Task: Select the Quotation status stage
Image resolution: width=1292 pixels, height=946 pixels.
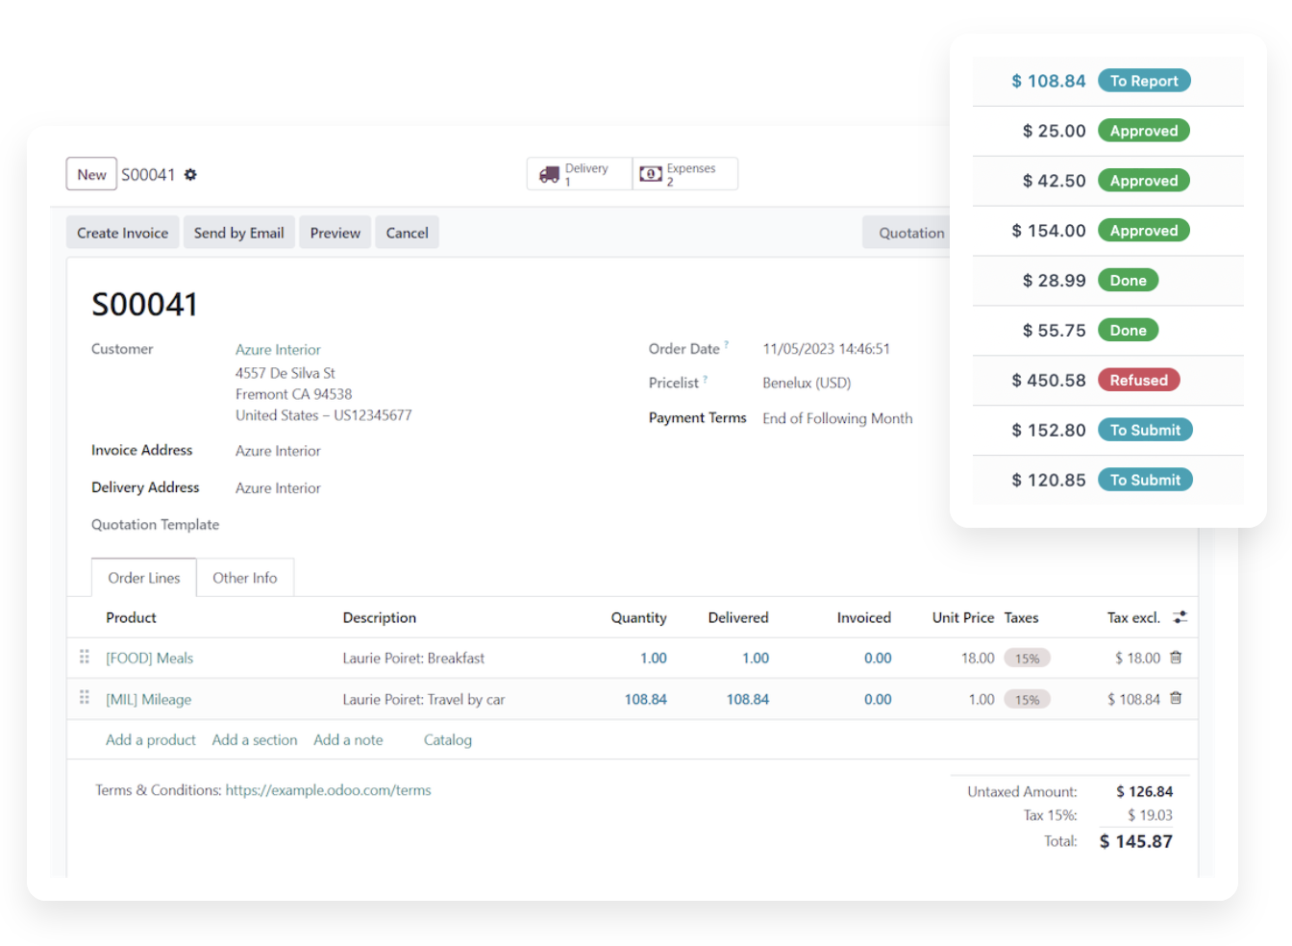Action: [910, 233]
